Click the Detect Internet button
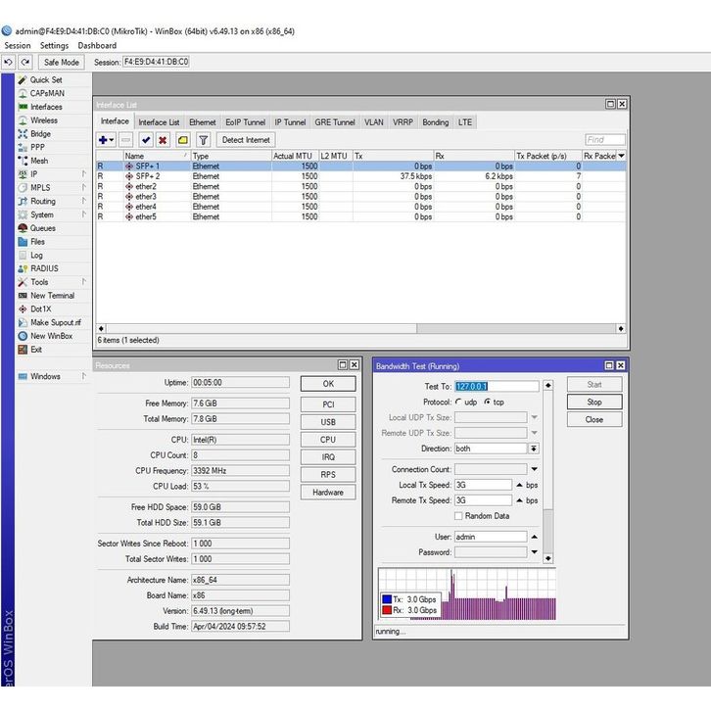711x711 pixels. 245,140
